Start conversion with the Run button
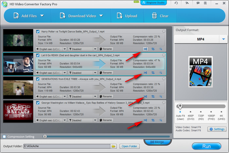The width and height of the screenshot is (229, 153). tap(206, 146)
